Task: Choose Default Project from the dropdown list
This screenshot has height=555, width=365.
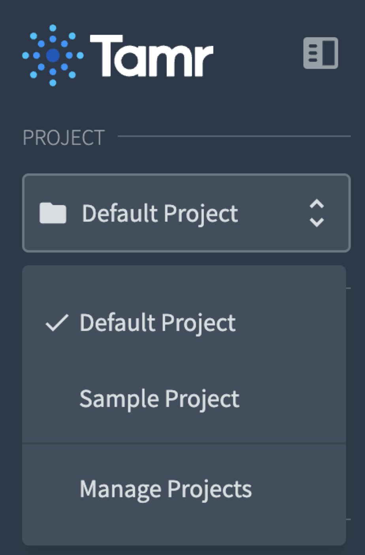Action: (184, 322)
